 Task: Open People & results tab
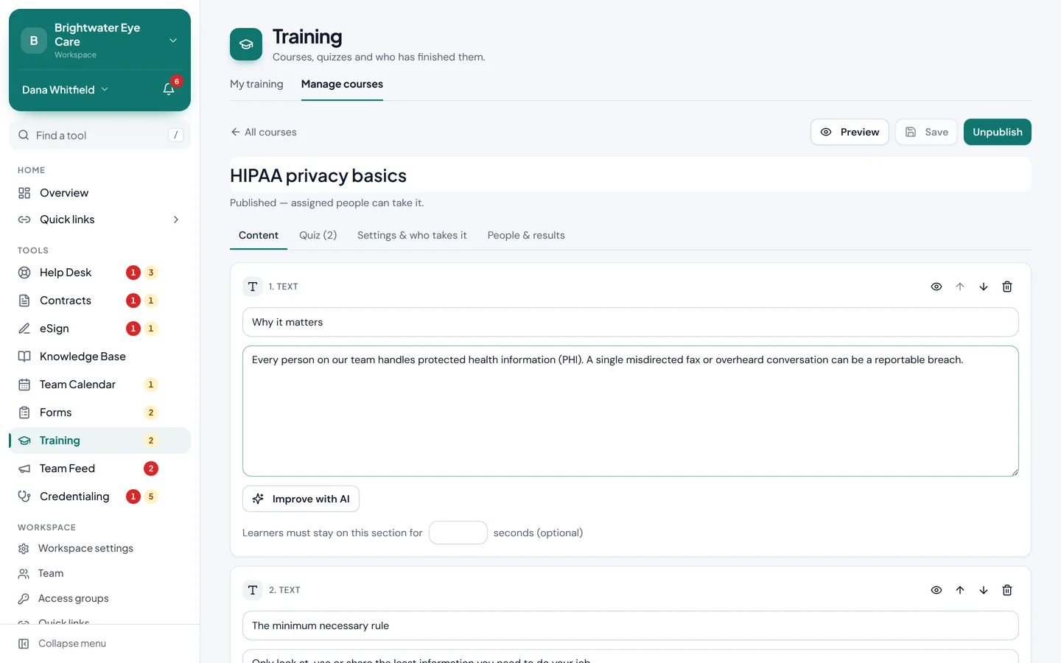[x=526, y=235]
